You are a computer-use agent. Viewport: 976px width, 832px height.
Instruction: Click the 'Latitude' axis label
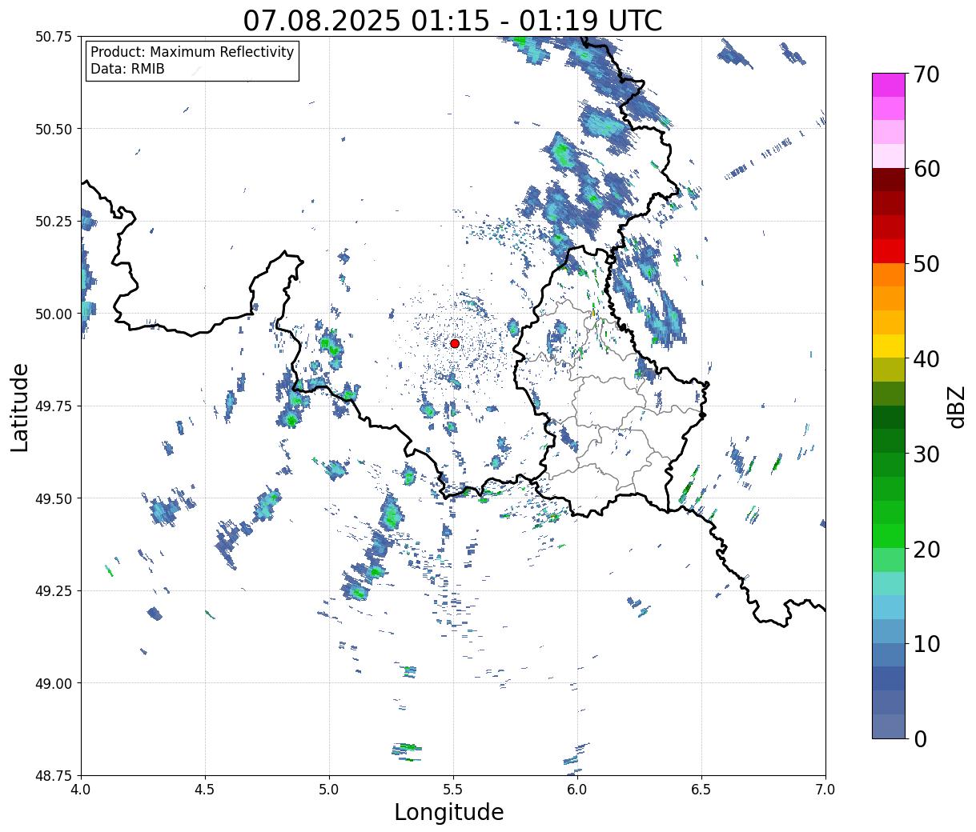click(x=20, y=406)
